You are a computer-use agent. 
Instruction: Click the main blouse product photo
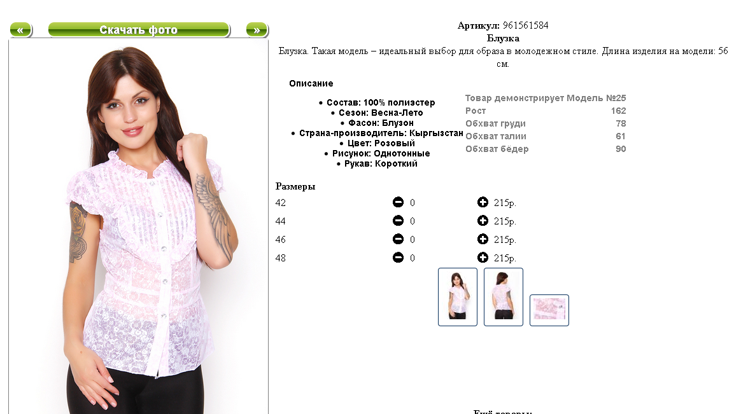coord(139,226)
